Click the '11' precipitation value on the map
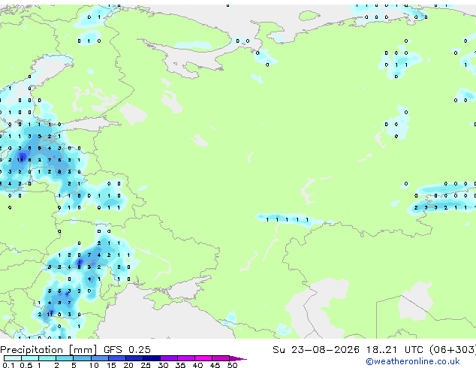The width and height of the screenshot is (476, 368). click(50, 314)
